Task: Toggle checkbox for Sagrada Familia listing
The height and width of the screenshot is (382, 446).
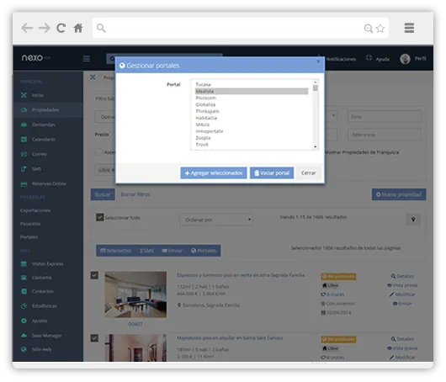Action: [x=94, y=275]
